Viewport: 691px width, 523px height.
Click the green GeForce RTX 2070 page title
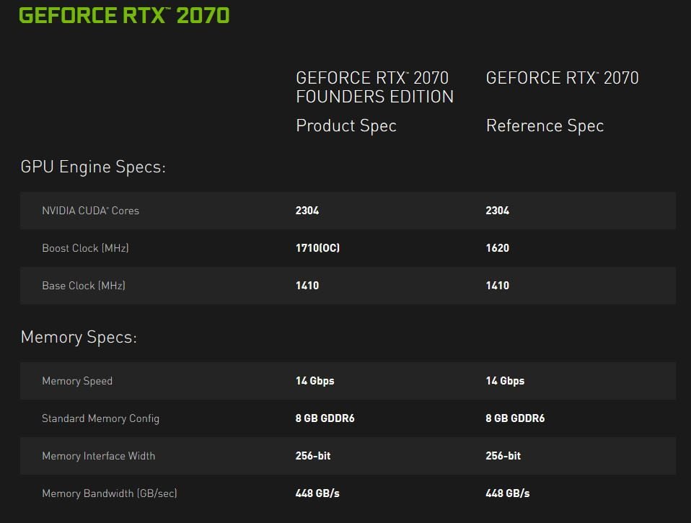tap(124, 15)
